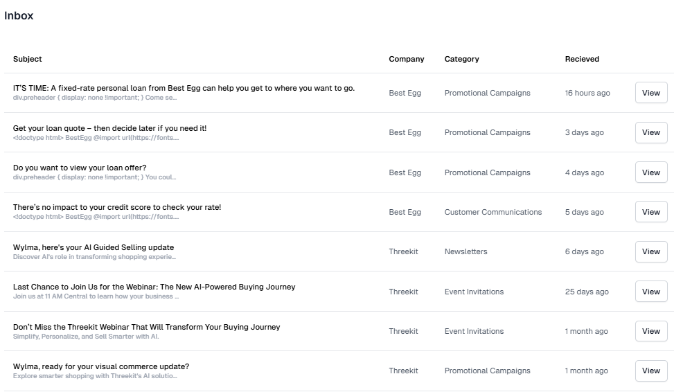Viewport: 674px width, 392px height.
Task: View the 'Last Chance to Join Us' webinar email
Action: 650,292
